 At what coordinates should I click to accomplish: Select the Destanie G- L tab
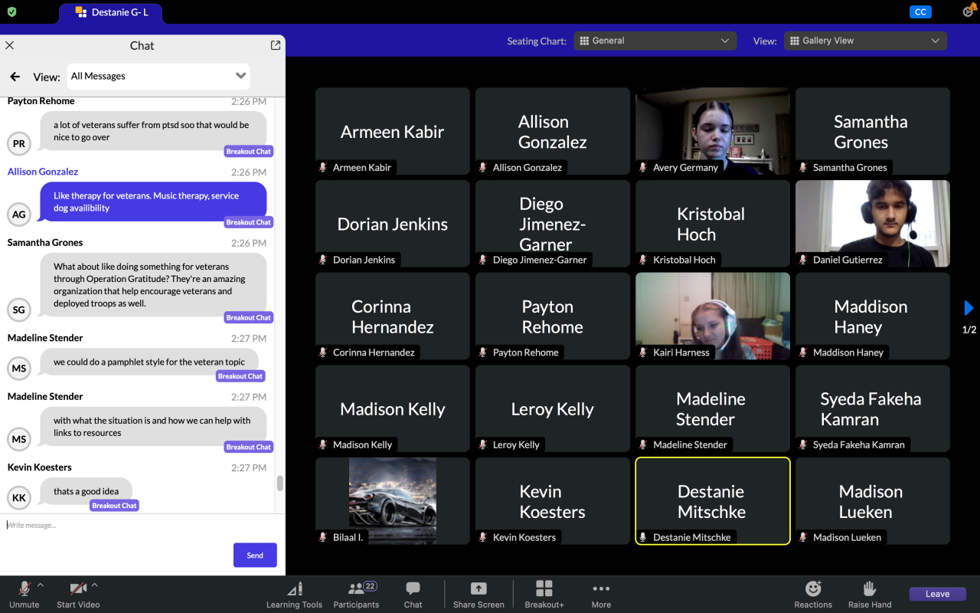pos(111,12)
